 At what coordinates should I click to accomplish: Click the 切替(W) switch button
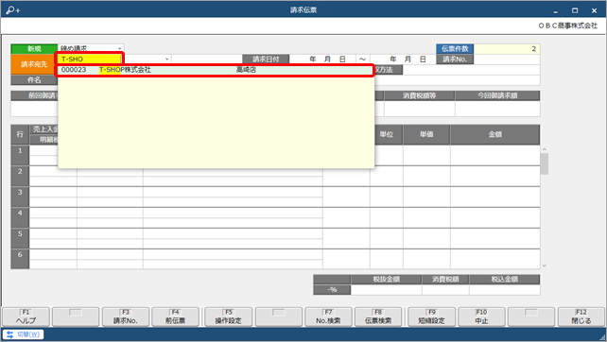tap(24, 334)
